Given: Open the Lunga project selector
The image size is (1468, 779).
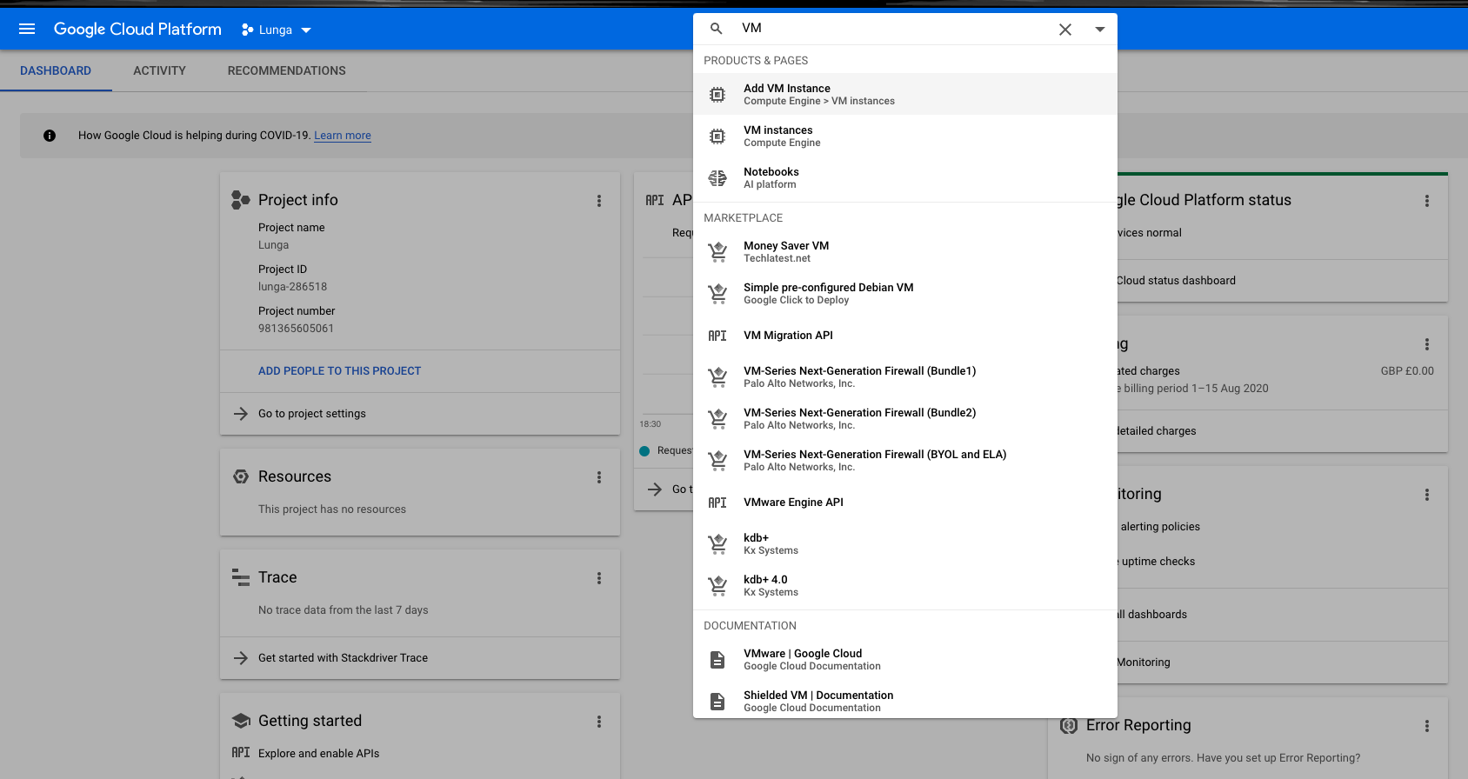Looking at the screenshot, I should (276, 30).
